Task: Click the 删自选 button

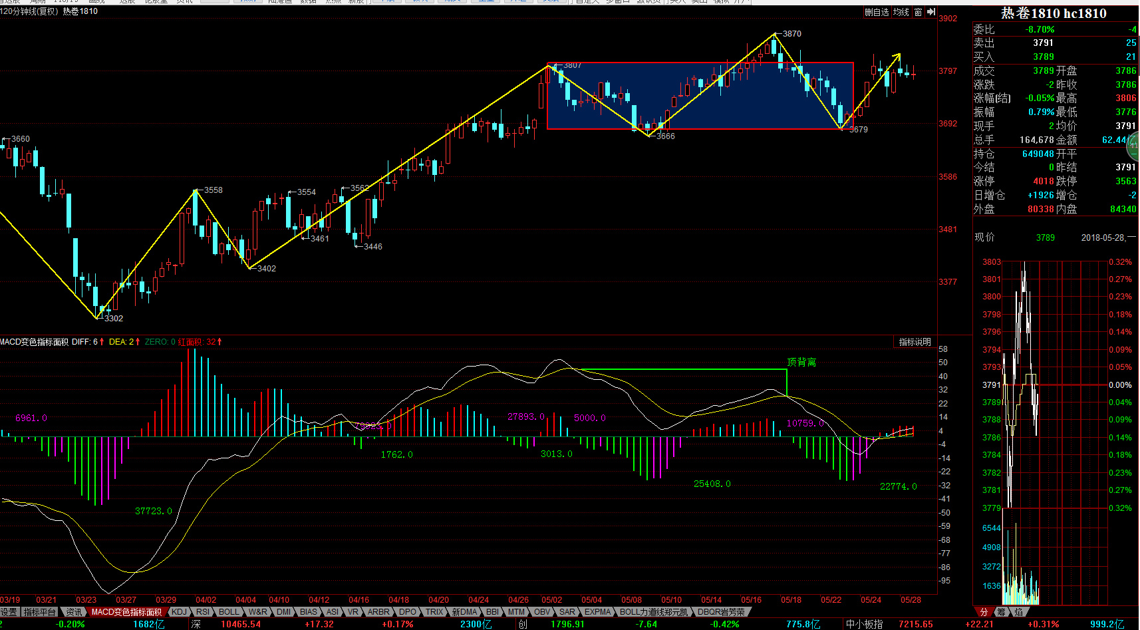Action: [877, 12]
